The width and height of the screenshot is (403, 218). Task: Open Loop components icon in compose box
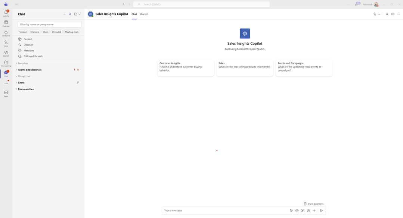coord(309,211)
